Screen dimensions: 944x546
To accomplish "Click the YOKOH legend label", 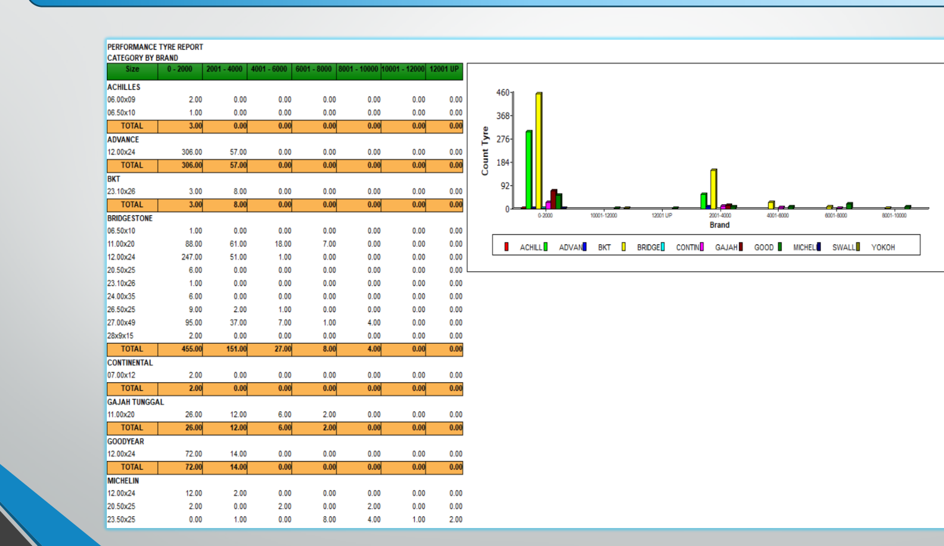I will pos(883,248).
